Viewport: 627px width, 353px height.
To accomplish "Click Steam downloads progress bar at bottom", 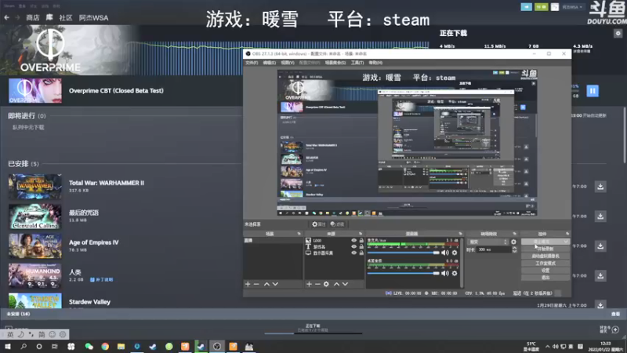I will [313, 333].
